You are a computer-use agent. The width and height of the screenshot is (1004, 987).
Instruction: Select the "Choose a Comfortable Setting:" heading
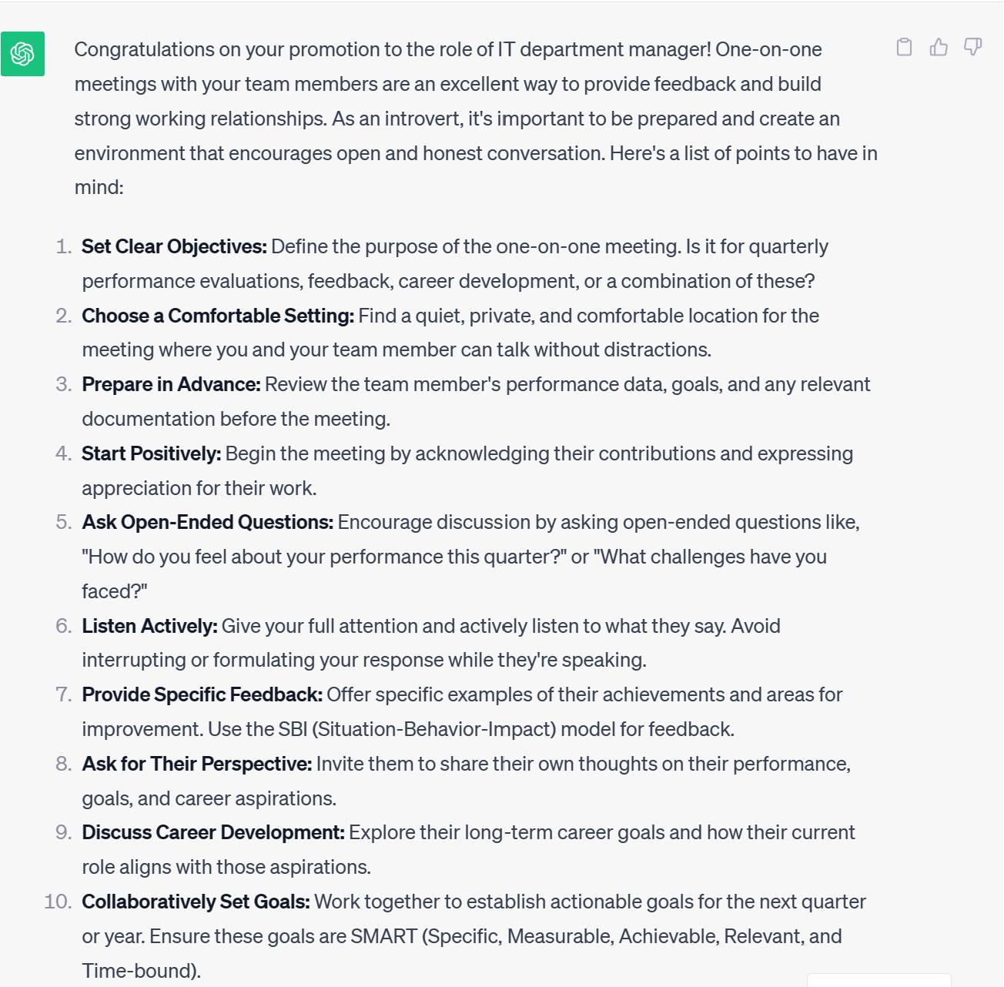[218, 316]
